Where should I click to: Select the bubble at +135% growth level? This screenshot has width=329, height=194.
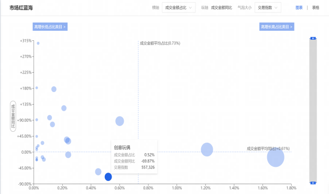[64, 108]
